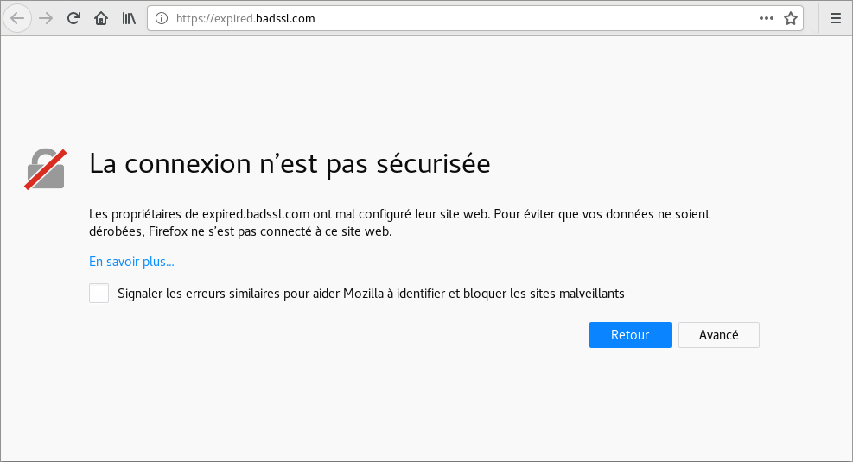Reload the current page

[x=74, y=18]
